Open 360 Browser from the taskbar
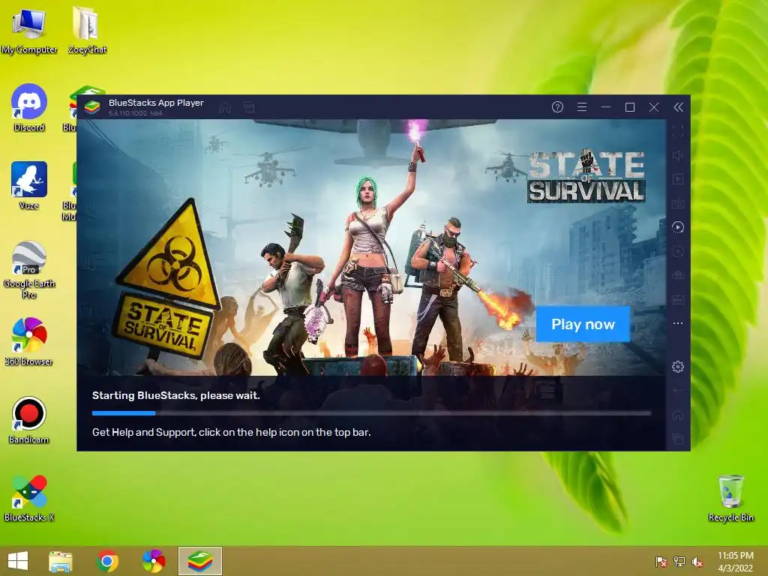This screenshot has height=576, width=768. tap(154, 561)
